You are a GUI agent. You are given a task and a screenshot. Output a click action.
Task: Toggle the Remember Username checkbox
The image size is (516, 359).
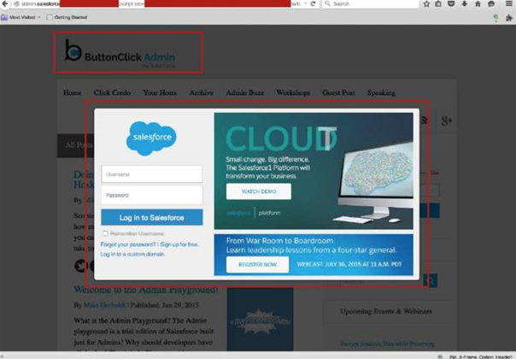104,232
